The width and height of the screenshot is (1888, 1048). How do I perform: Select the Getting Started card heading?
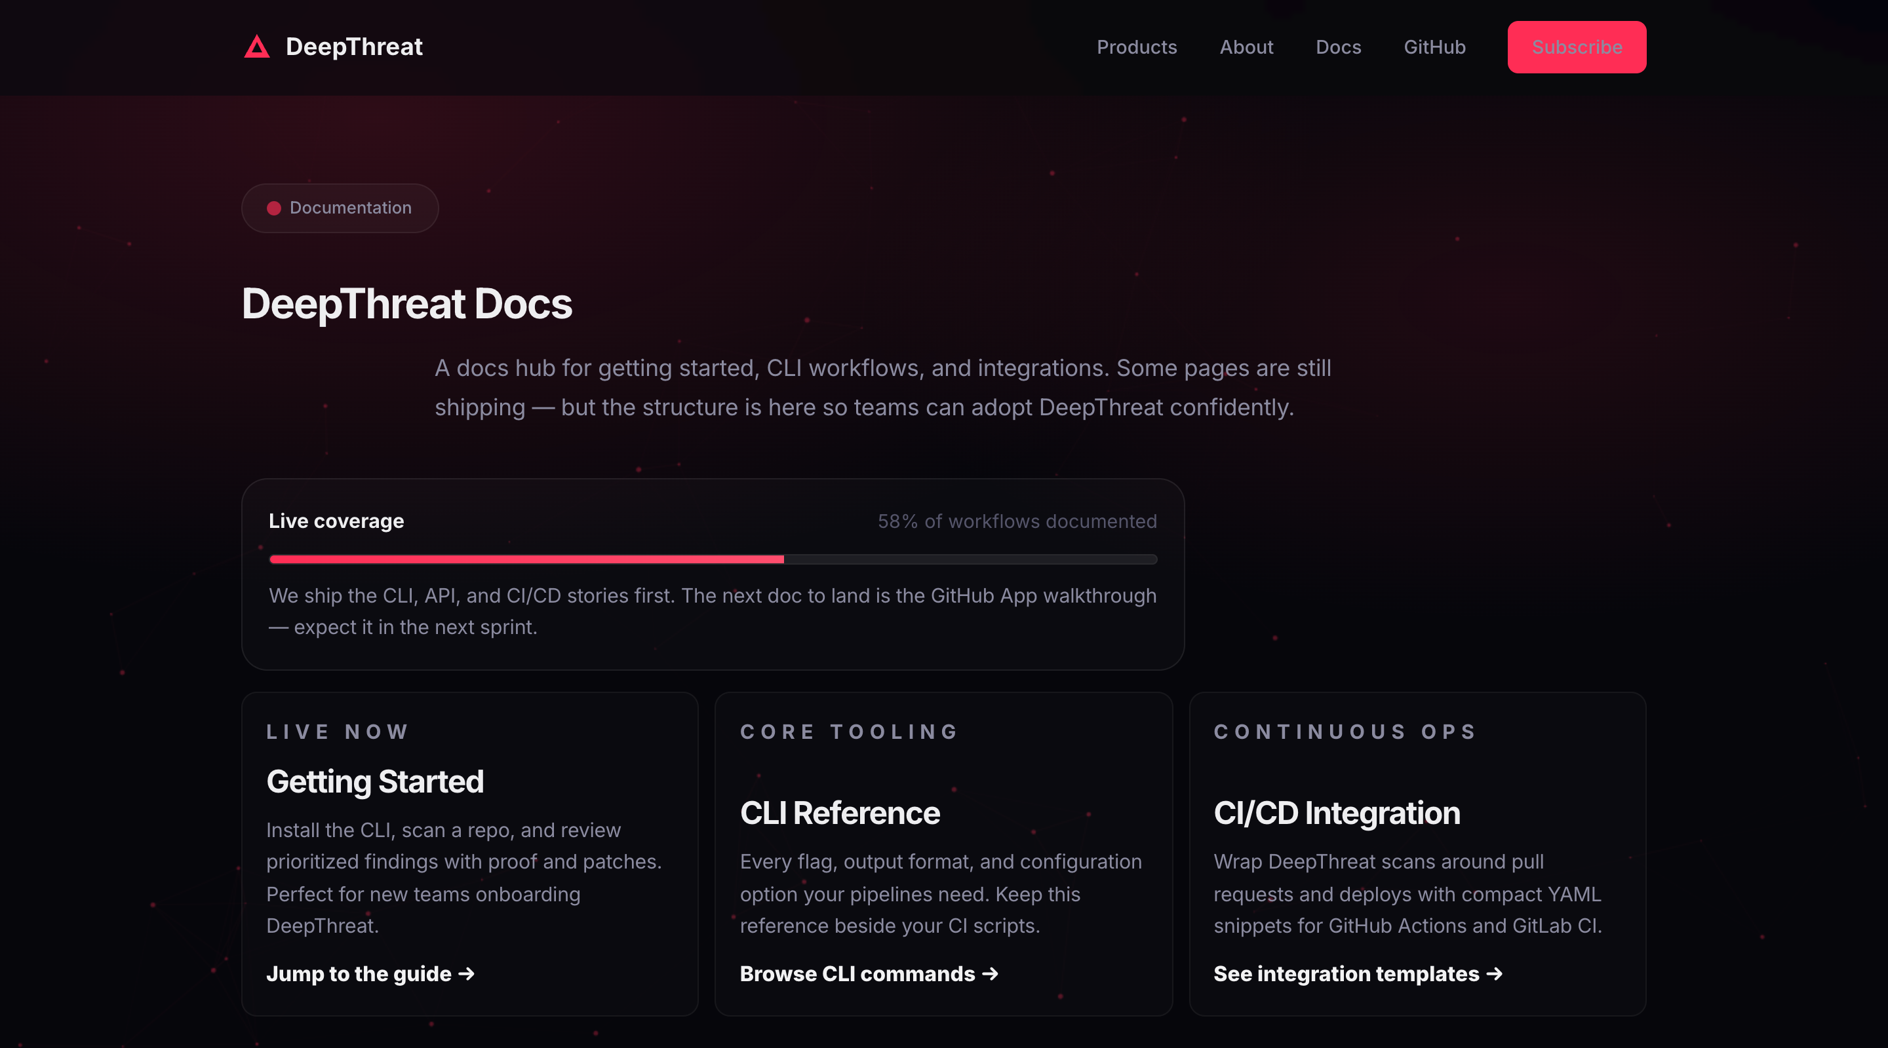[x=374, y=781]
